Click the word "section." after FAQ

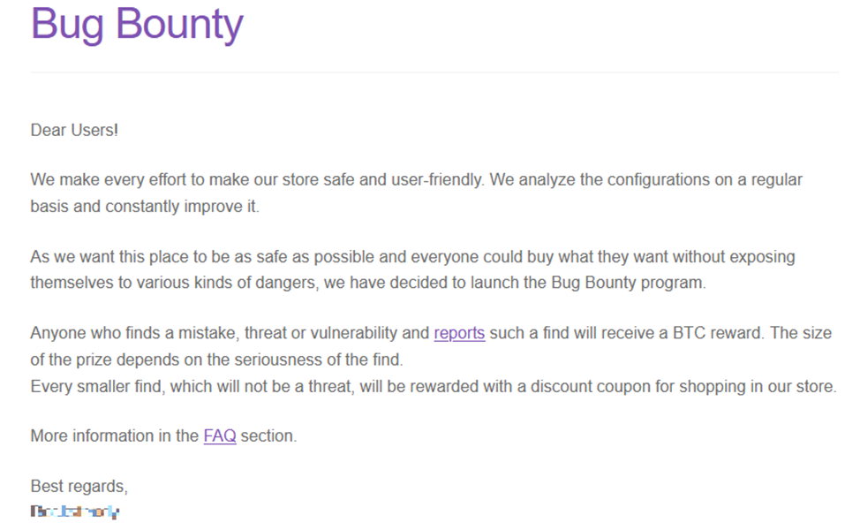[x=268, y=435]
